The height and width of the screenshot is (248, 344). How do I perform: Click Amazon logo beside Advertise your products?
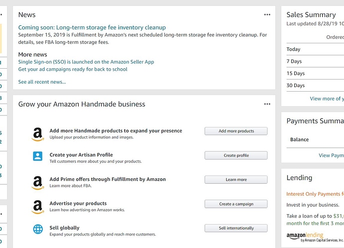point(37,206)
